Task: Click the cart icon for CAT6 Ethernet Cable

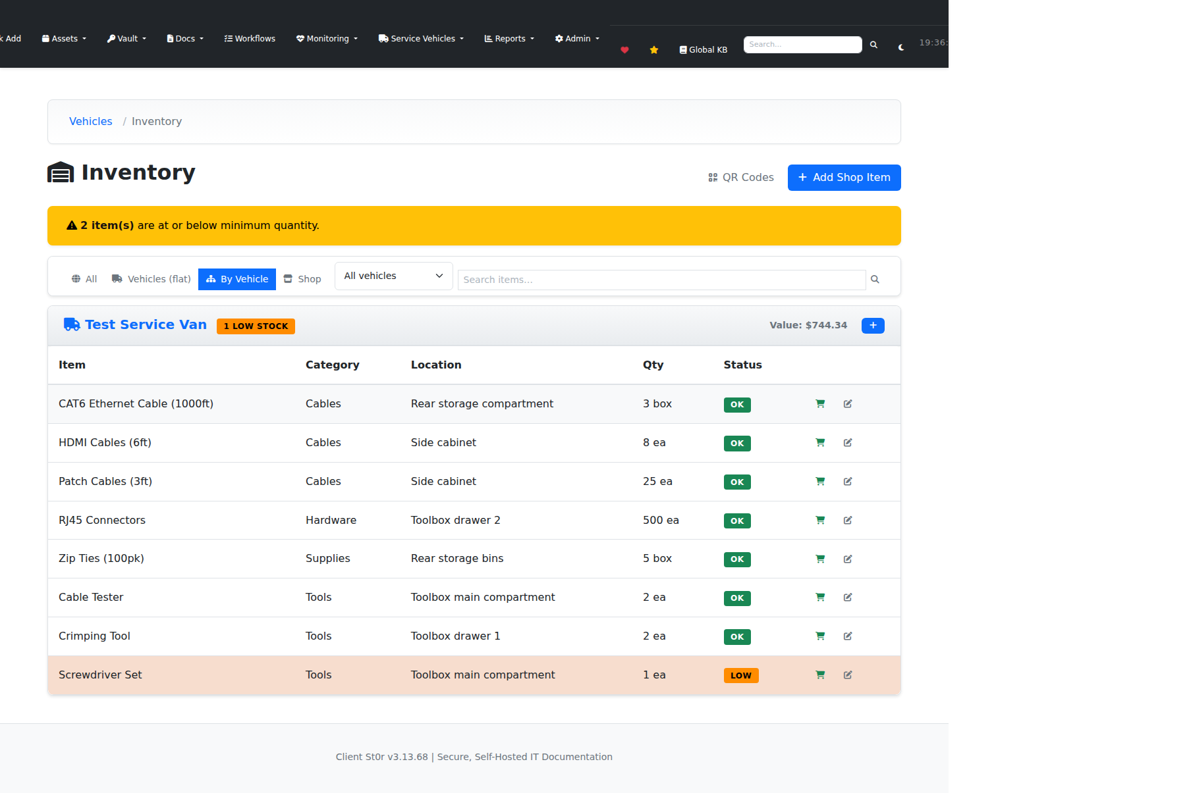Action: click(820, 404)
